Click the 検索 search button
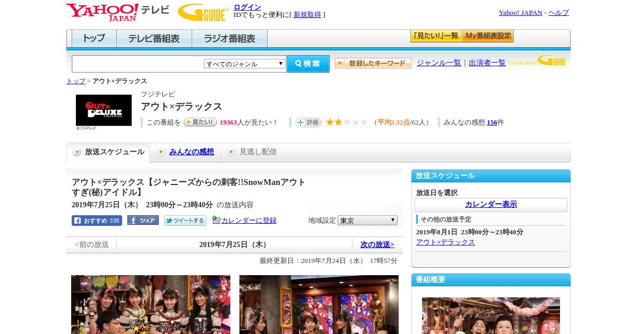 click(308, 64)
